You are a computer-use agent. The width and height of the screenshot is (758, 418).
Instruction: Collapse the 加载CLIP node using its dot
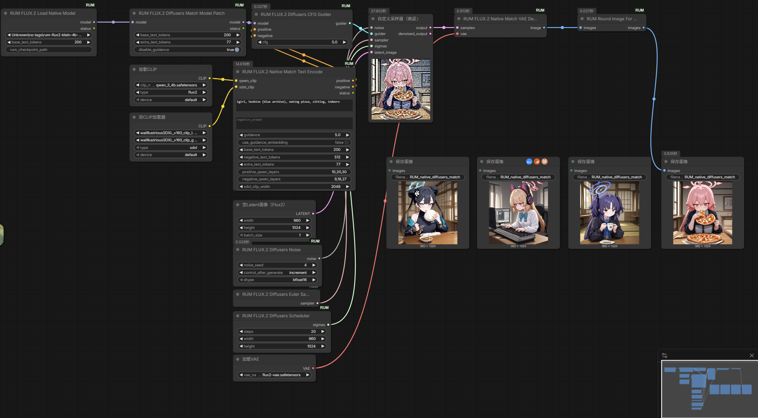[x=134, y=69]
